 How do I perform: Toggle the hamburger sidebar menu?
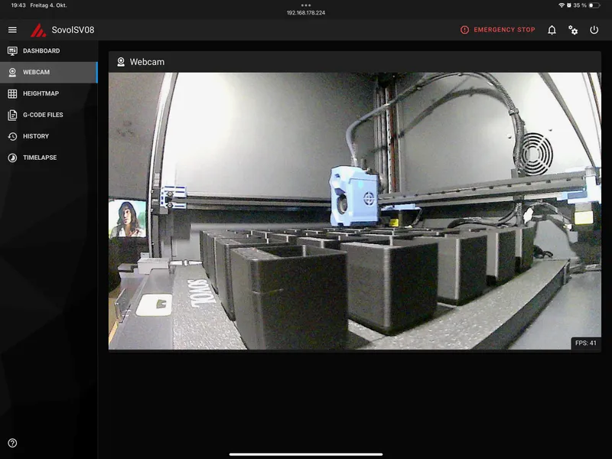point(12,30)
